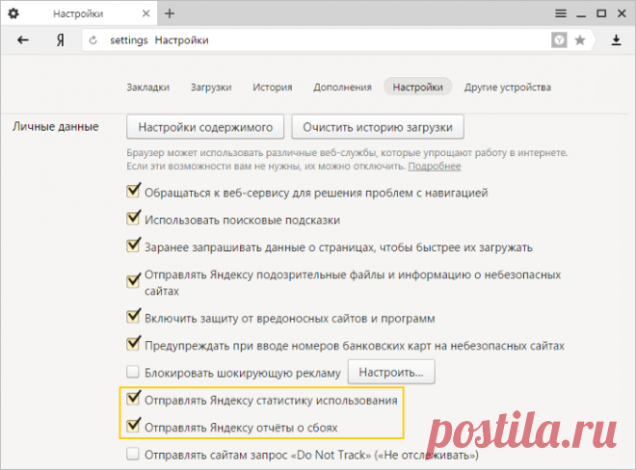The image size is (636, 470).
Task: Disable 'Отправлять Яндексу статистику использования'
Action: click(134, 399)
